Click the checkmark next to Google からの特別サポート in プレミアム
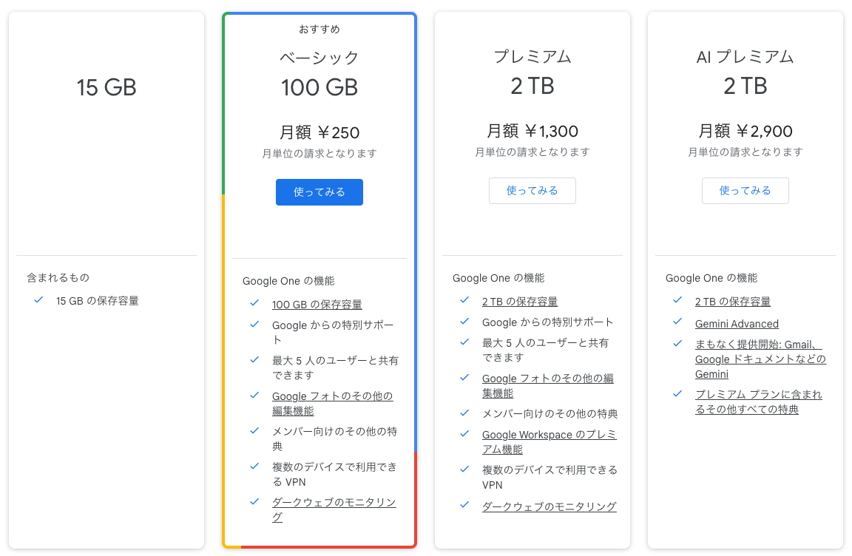Screen dimensions: 852x556 click(464, 322)
